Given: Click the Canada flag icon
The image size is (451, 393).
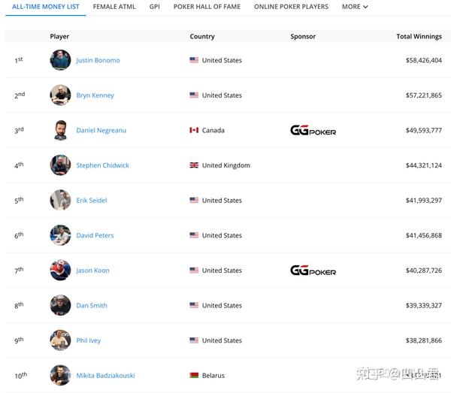Looking at the screenshot, I should (x=194, y=131).
